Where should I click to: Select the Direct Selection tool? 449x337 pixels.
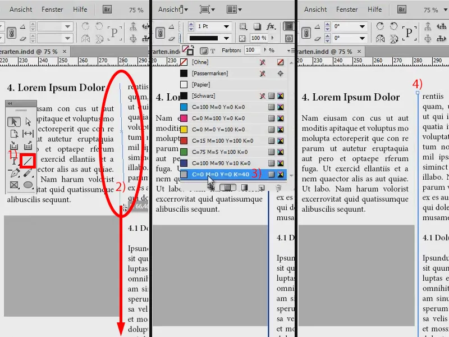(x=29, y=121)
